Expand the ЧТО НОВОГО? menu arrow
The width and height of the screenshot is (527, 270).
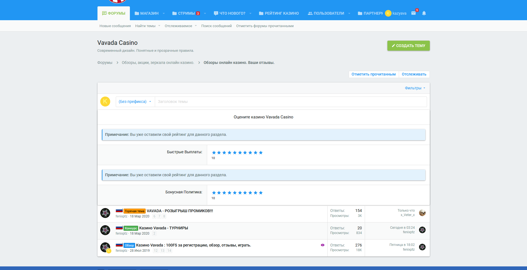[250, 13]
